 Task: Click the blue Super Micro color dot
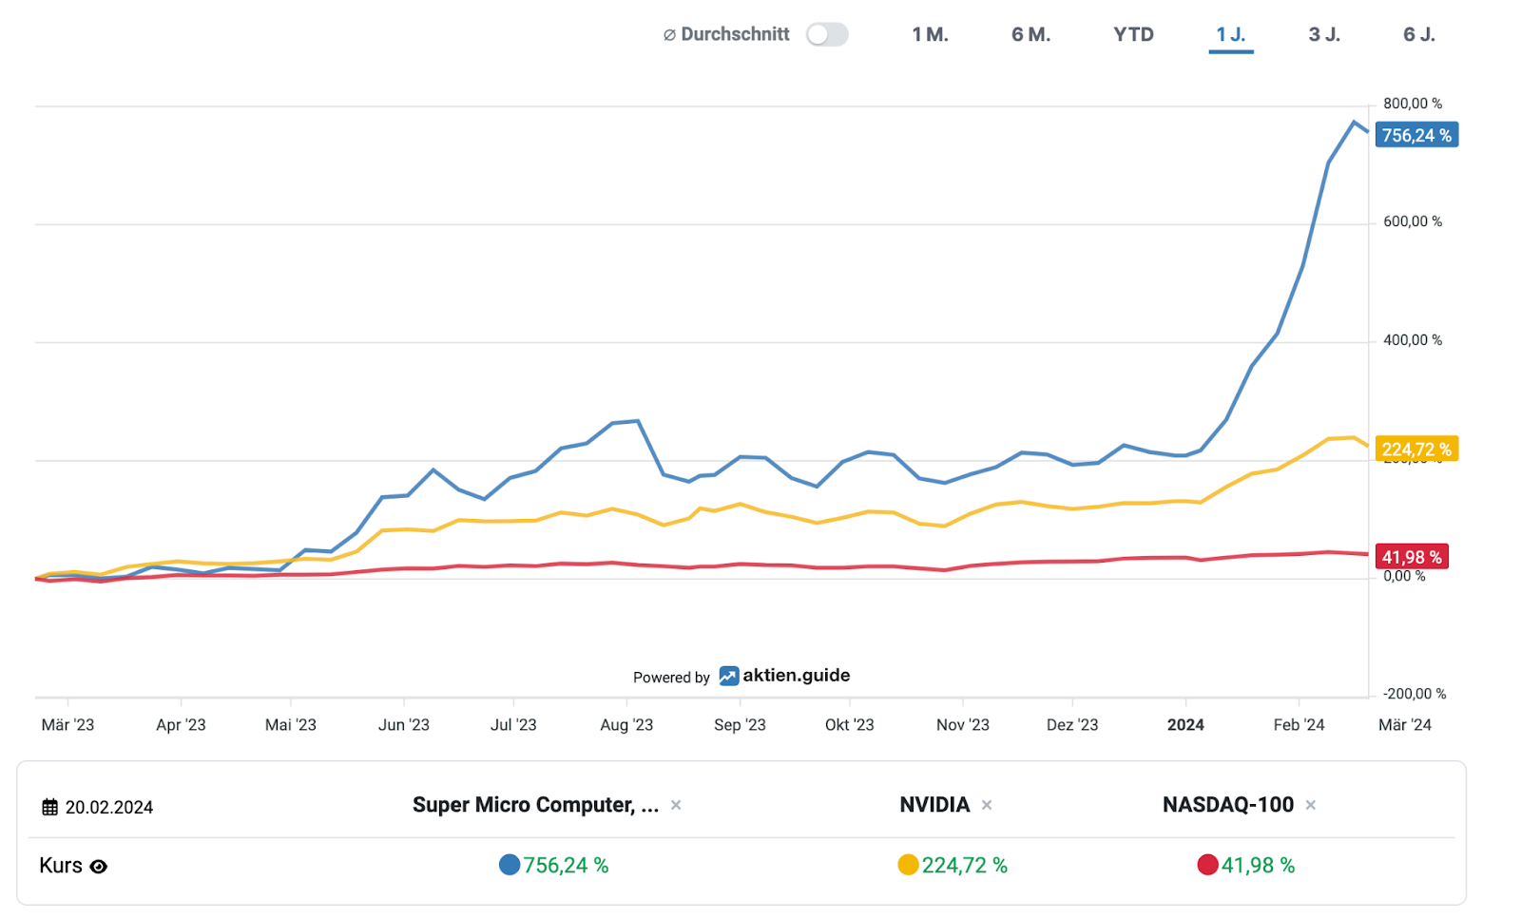510,865
